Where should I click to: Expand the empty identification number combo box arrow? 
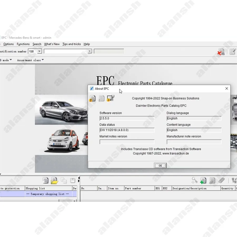[x=90, y=51]
